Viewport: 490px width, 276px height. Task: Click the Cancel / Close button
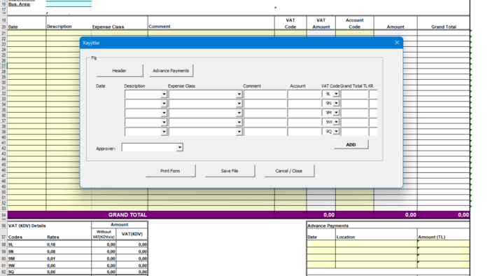[289, 171]
